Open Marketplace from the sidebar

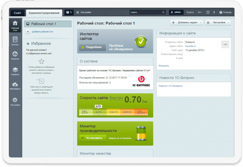pyautogui.click(x=15, y=86)
